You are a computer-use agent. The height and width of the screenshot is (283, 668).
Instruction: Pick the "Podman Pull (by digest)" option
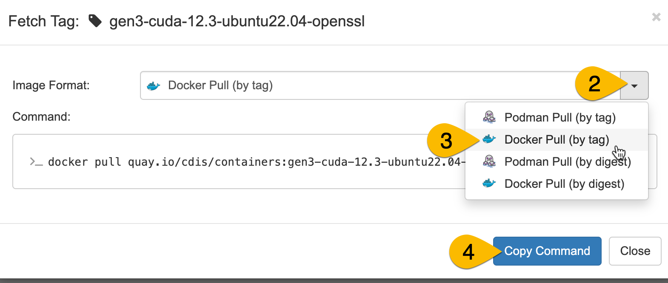[x=568, y=161]
